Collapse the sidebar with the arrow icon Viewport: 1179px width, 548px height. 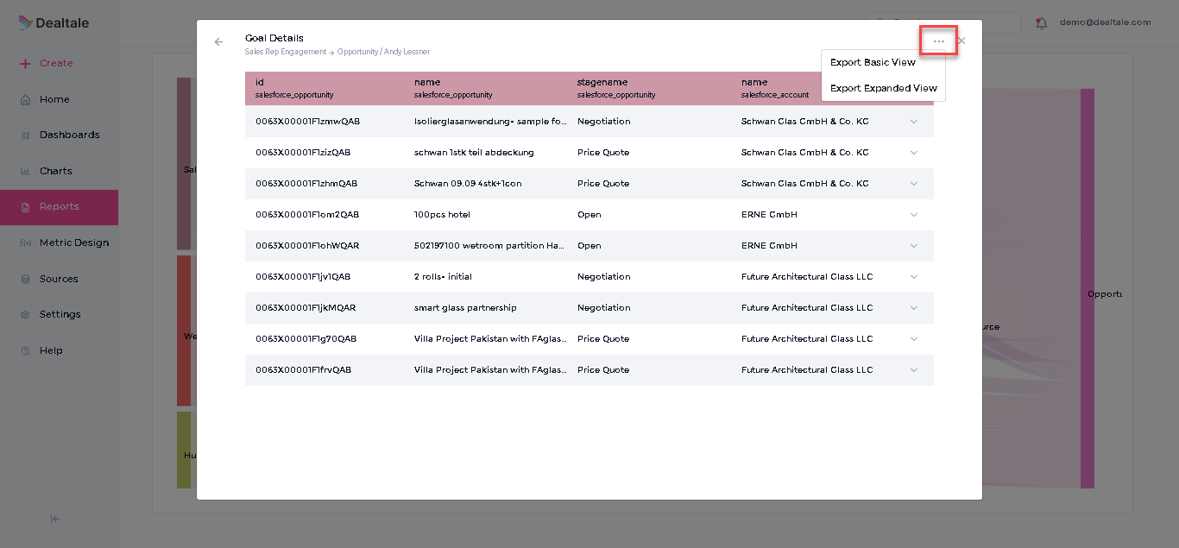click(x=55, y=519)
